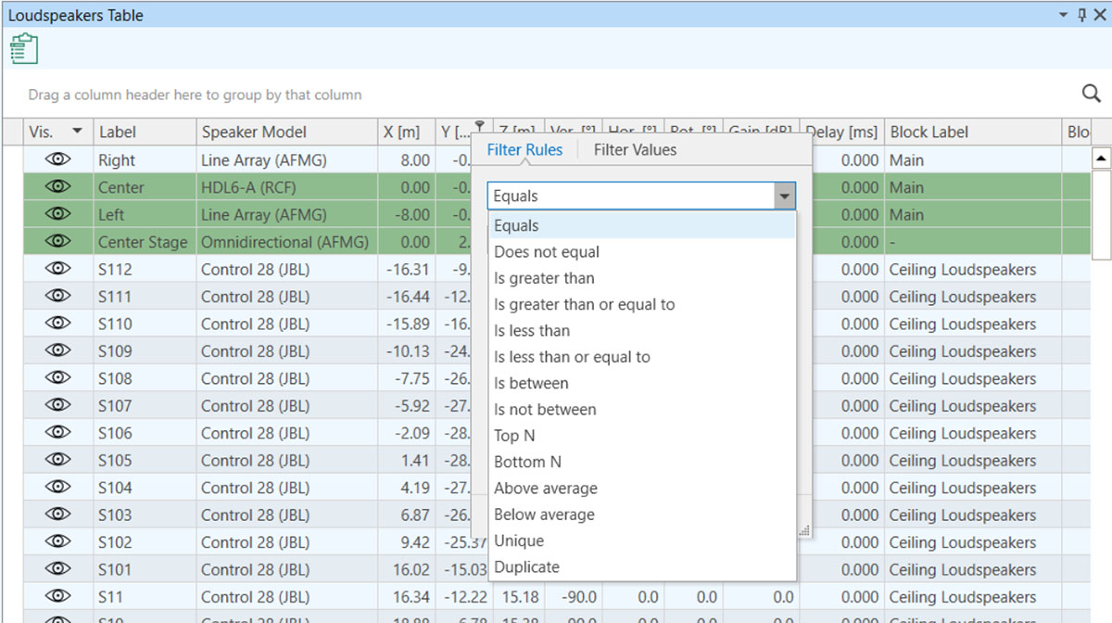This screenshot has width=1112, height=623.
Task: Toggle visibility of speaker S104
Action: coord(57,487)
